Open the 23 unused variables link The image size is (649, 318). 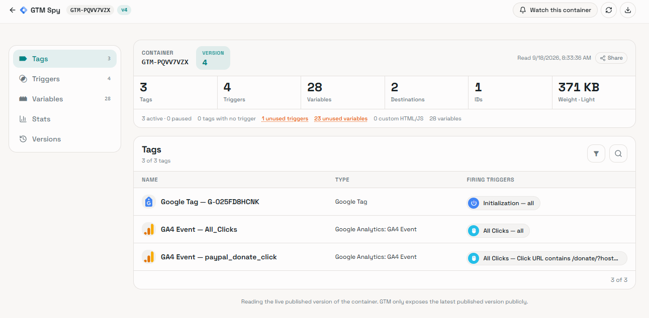click(341, 119)
